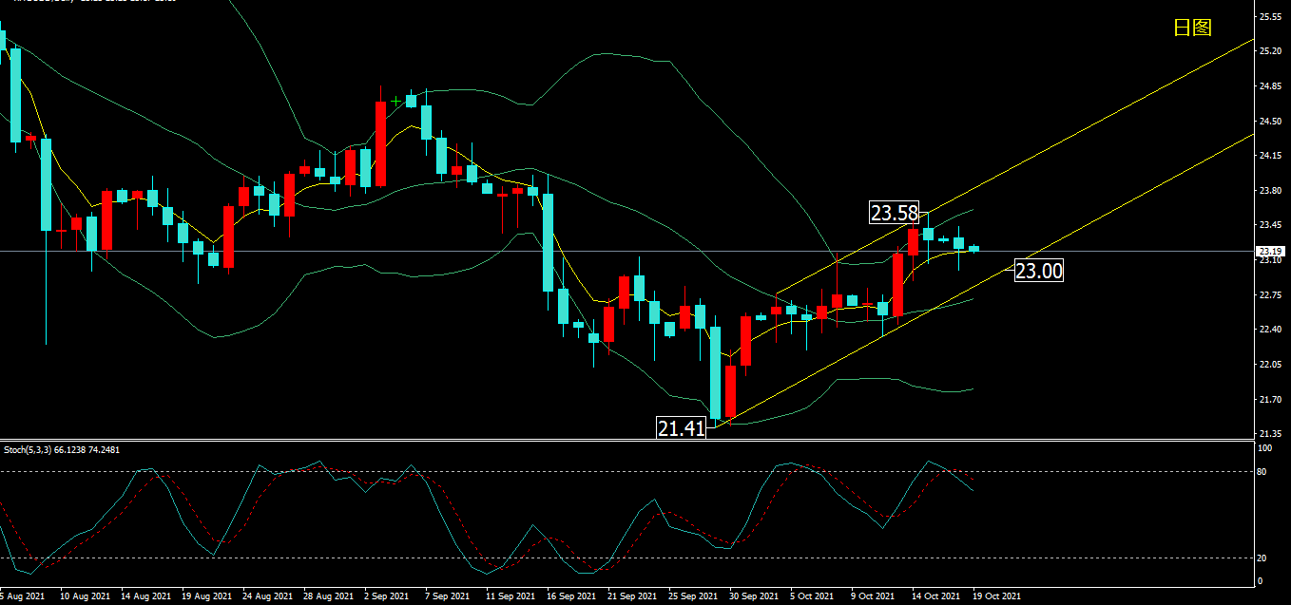Click the 7 Sep 2021 date label
Screen dimensions: 1291x605
point(449,596)
